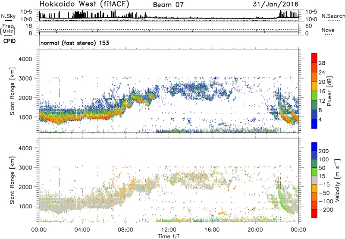Click the '16' power colorbar label
The width and height of the screenshot is (345, 239).
click(x=322, y=91)
